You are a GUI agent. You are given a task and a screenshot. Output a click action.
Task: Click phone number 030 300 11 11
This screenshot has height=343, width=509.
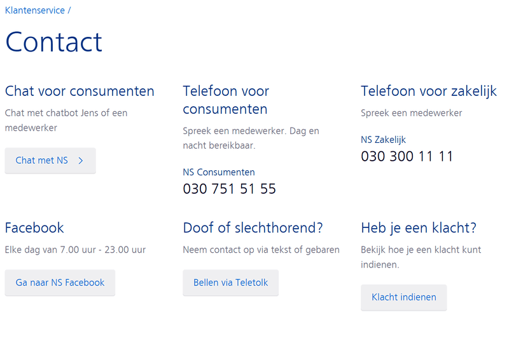point(407,156)
